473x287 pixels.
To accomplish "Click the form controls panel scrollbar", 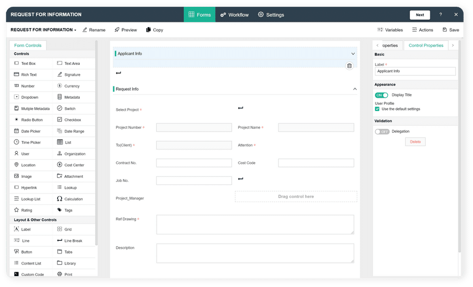I will pyautogui.click(x=96, y=143).
